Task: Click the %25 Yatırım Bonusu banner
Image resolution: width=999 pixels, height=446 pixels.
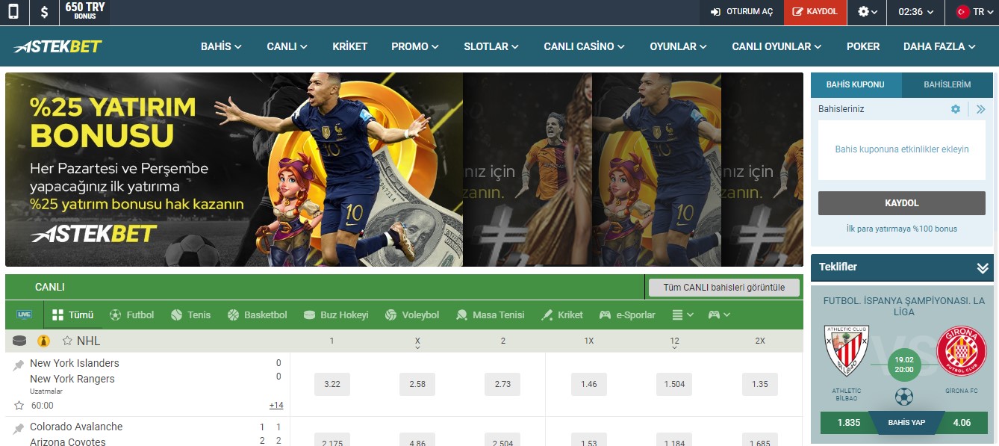Action: pyautogui.click(x=234, y=170)
